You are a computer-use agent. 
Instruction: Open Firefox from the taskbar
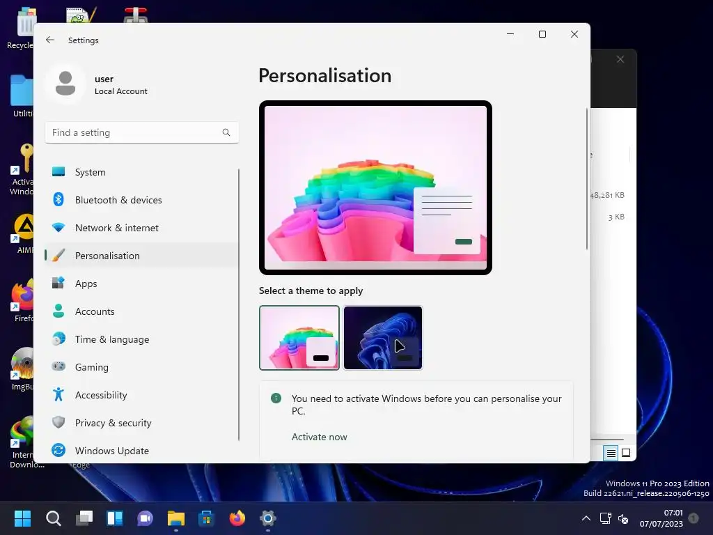pos(237,518)
